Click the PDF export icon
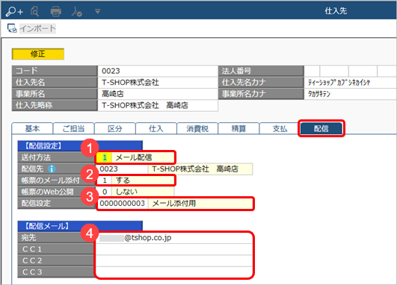 (76, 11)
